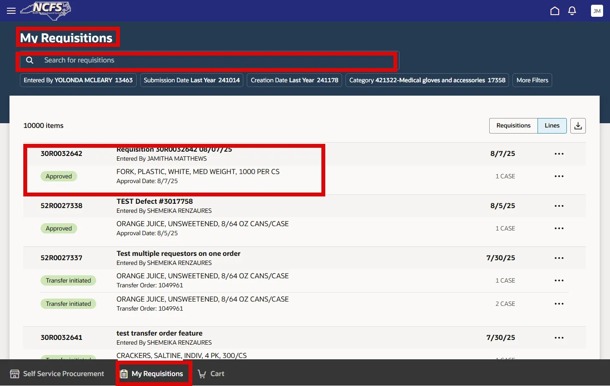This screenshot has height=386, width=610.
Task: Open the Cart tab
Action: click(x=211, y=374)
